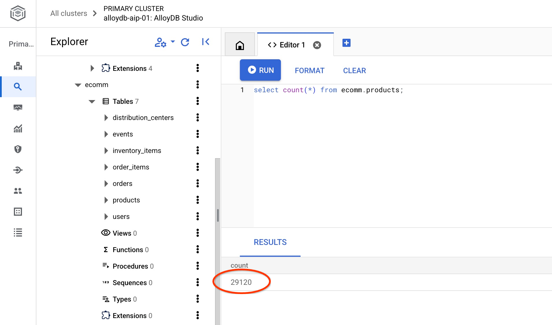Go to the home tab icon
Viewport: 552px width, 325px height.
click(240, 45)
